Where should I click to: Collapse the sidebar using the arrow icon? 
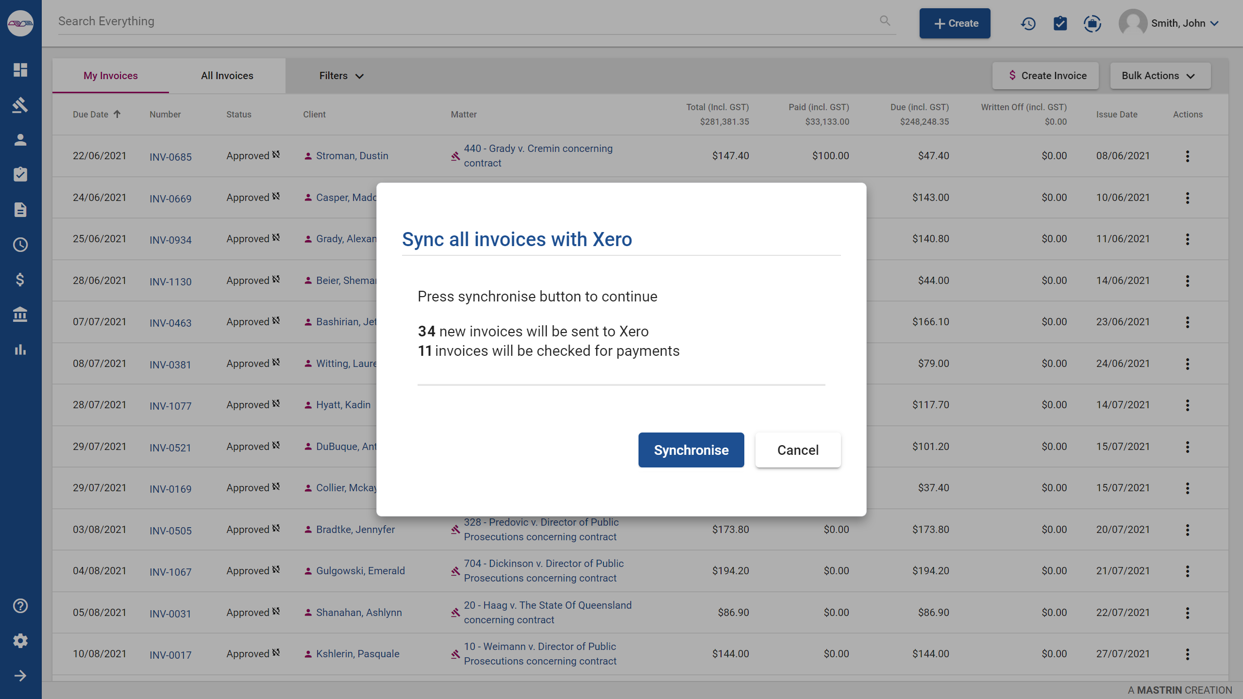click(x=20, y=676)
